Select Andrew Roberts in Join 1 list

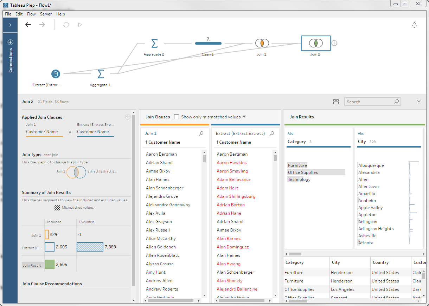[162, 289]
